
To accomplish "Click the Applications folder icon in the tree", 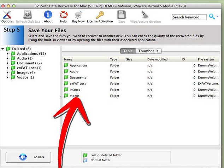I will (13, 54).
